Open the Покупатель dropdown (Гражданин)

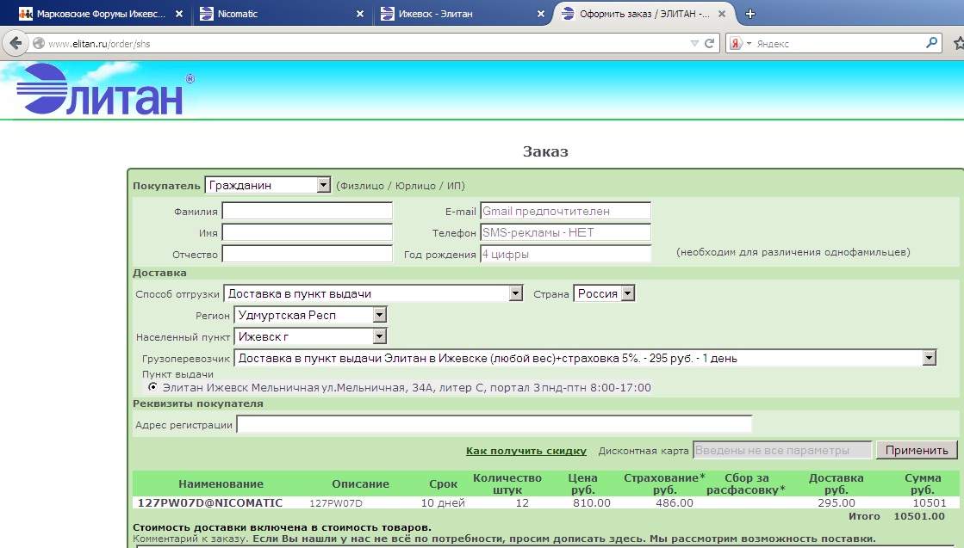point(268,185)
